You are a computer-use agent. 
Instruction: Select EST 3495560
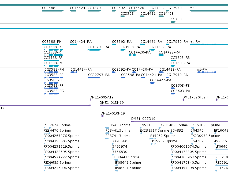tap(113, 144)
